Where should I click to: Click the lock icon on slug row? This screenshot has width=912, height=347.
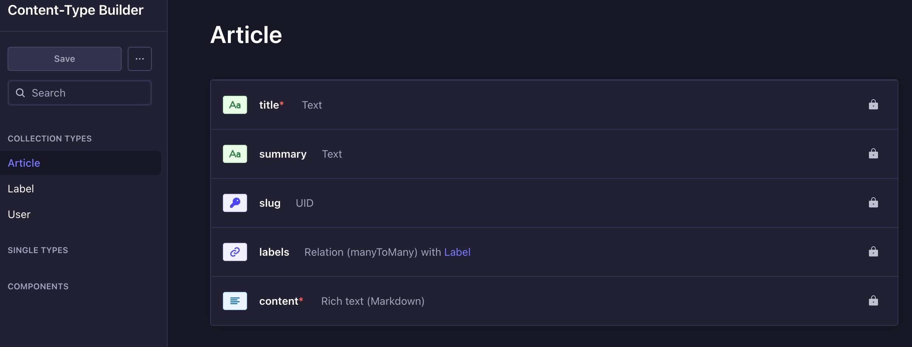click(x=873, y=203)
